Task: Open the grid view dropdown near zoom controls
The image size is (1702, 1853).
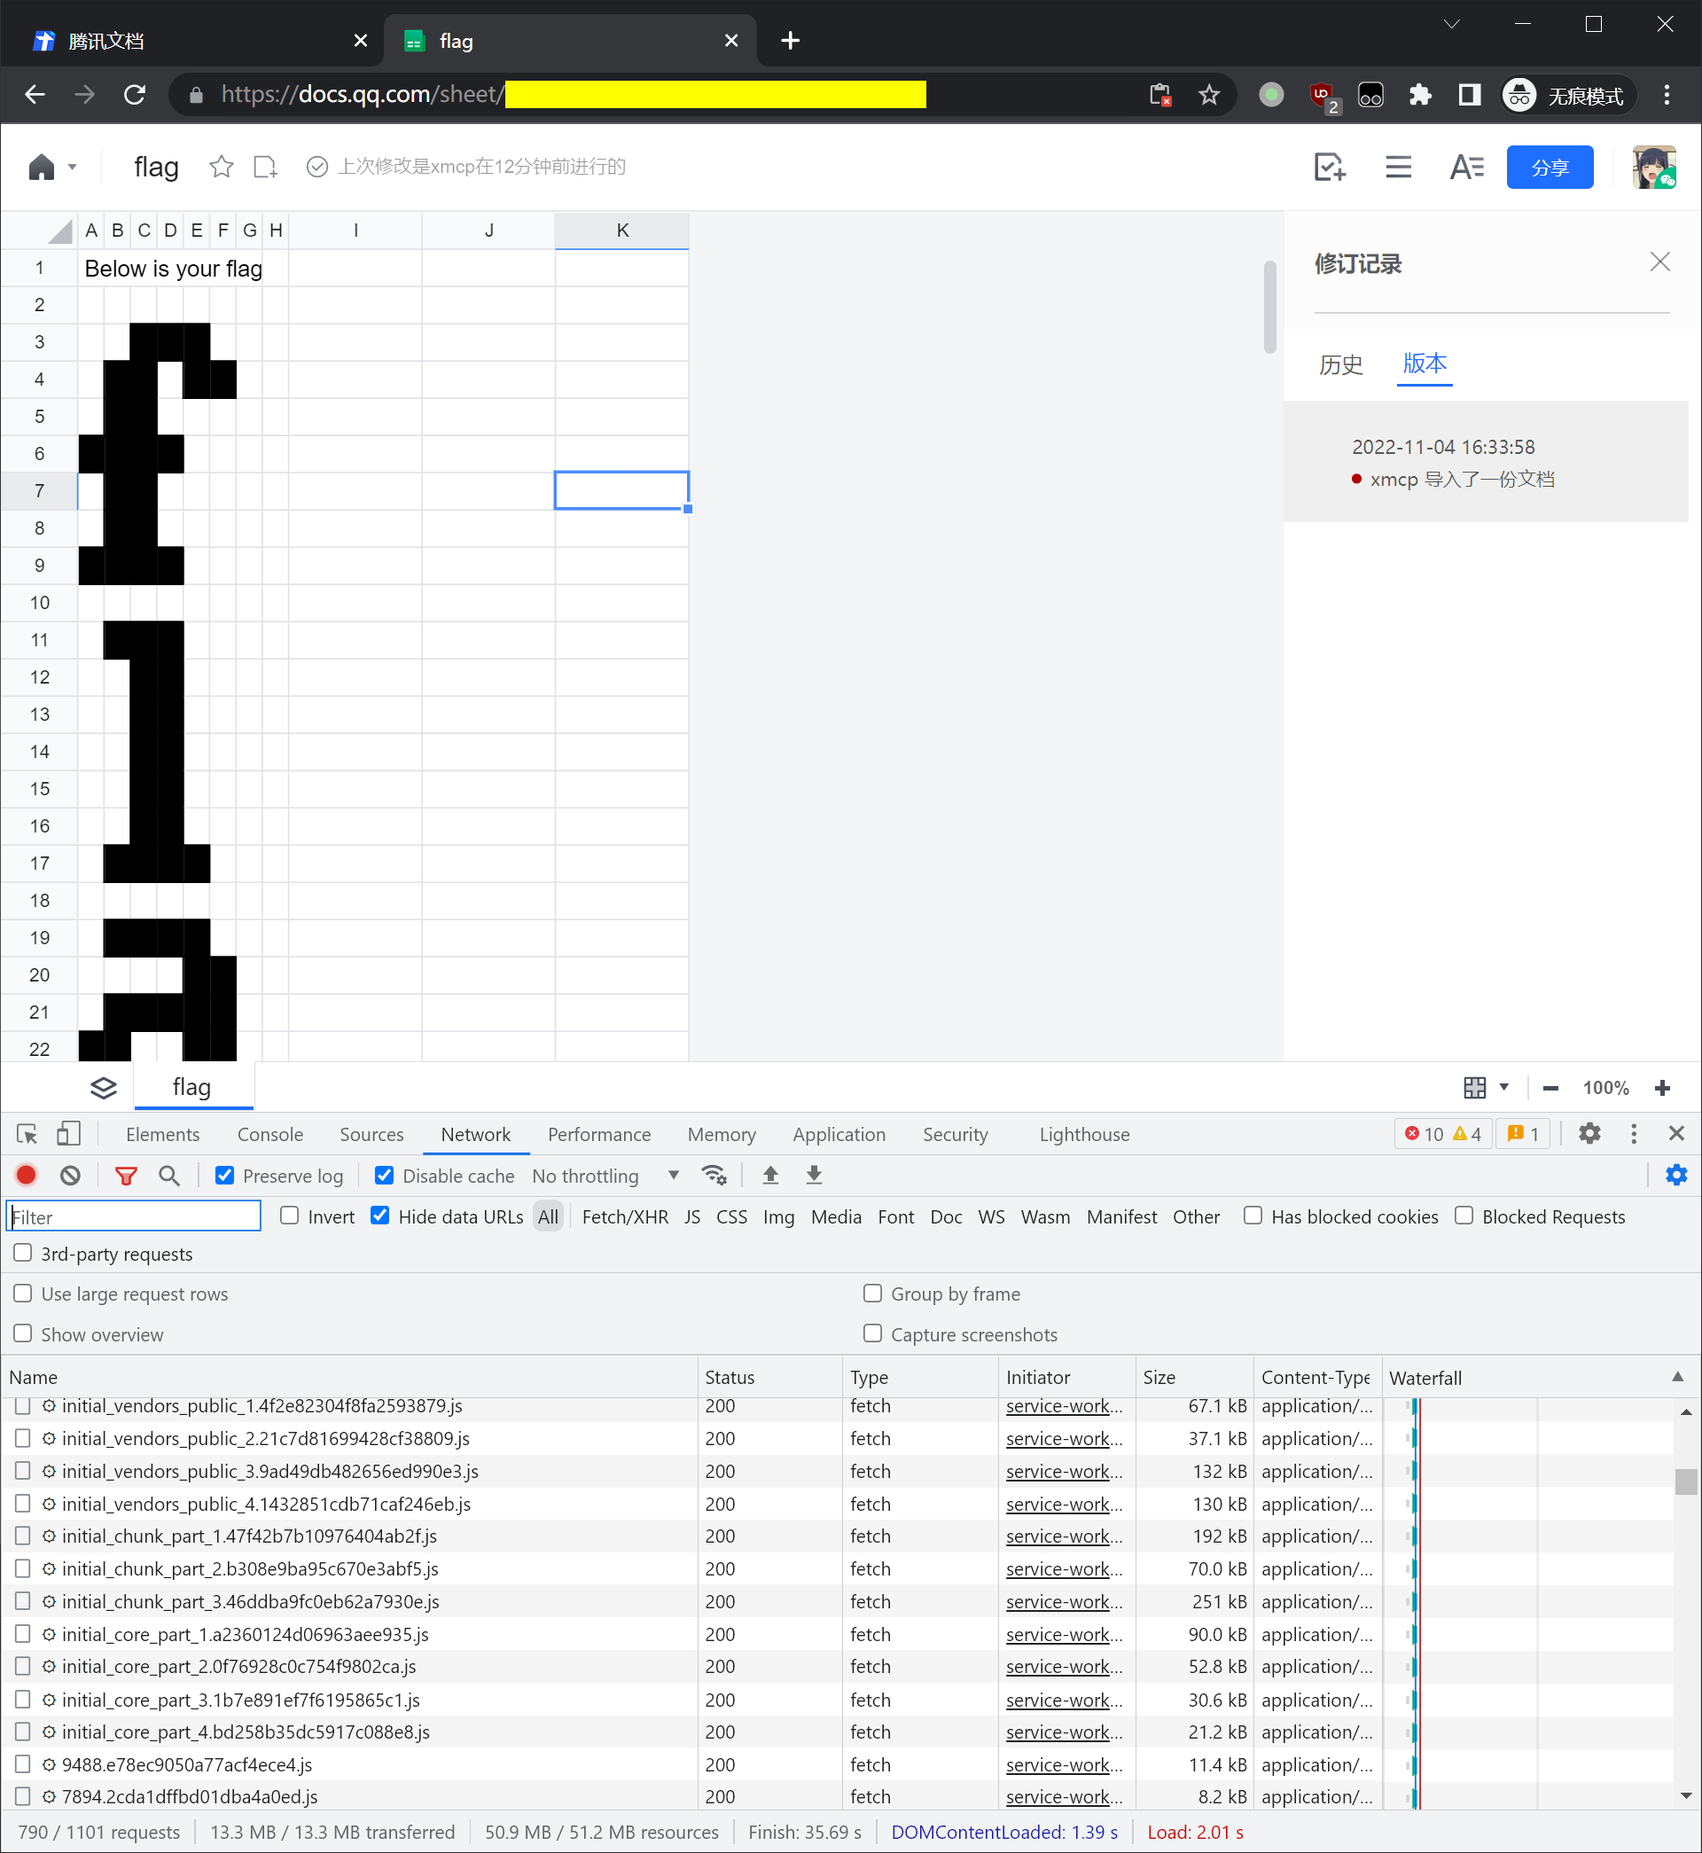Action: (1503, 1087)
